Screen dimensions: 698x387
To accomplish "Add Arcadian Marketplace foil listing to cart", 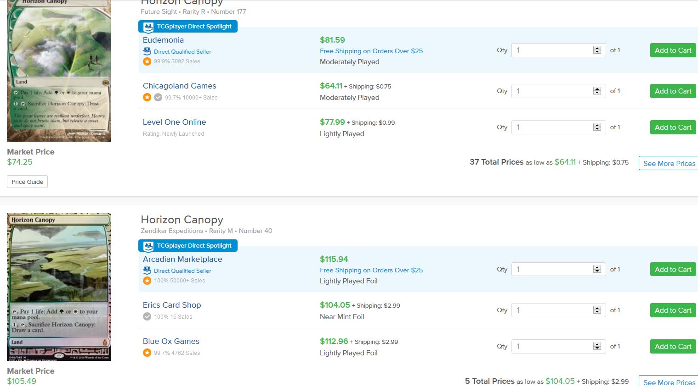I will 673,270.
